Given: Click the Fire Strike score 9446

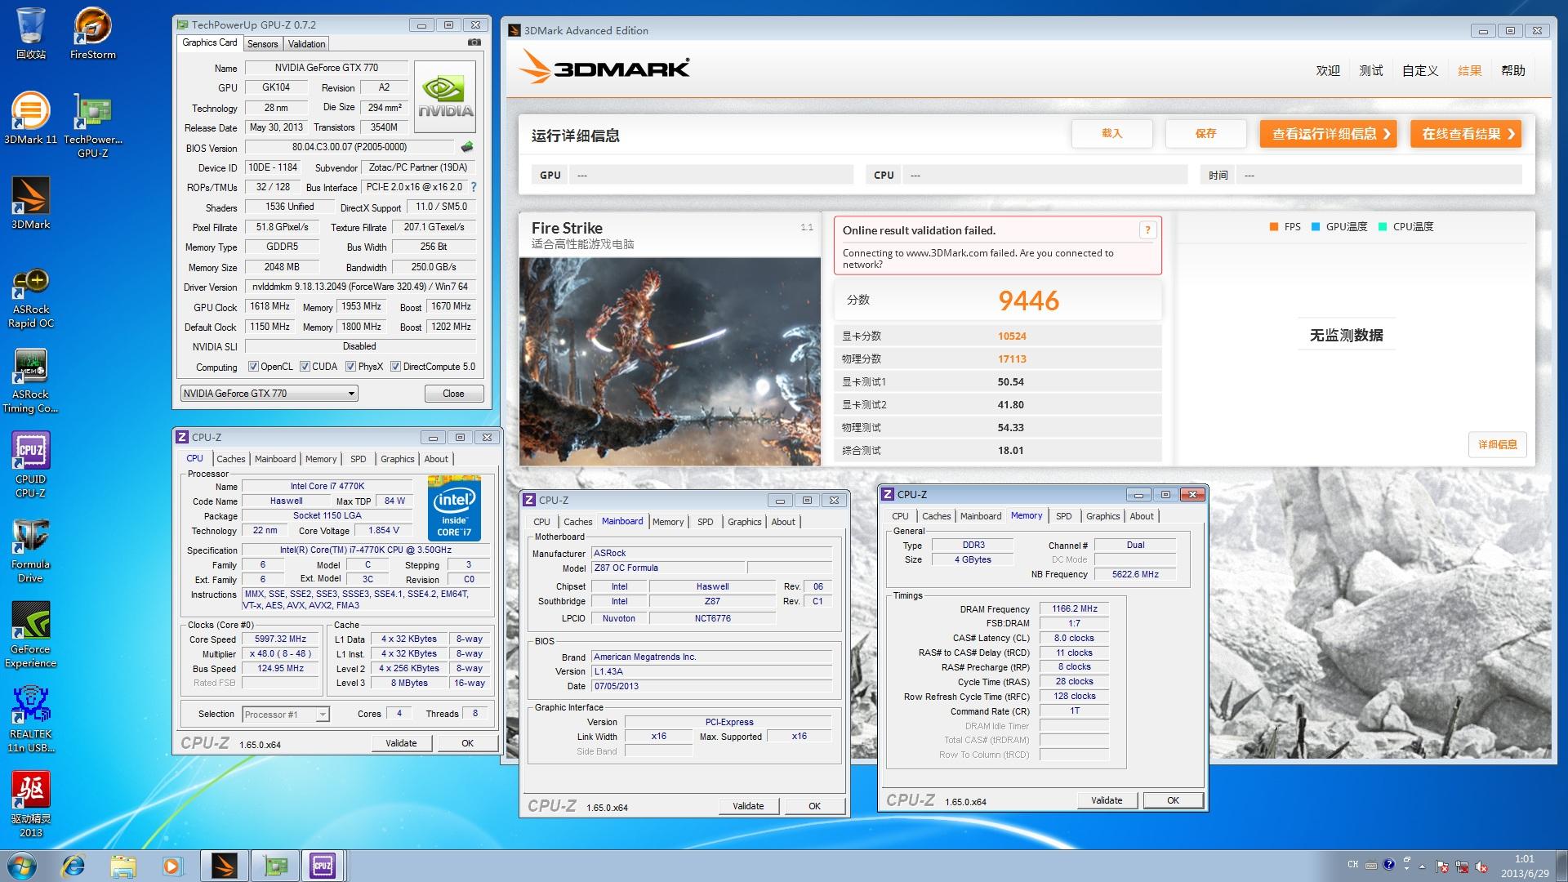Looking at the screenshot, I should click(x=1028, y=301).
